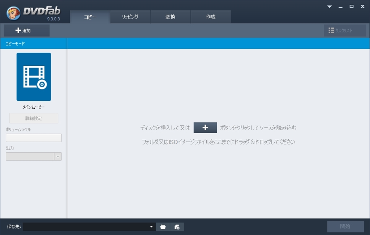The image size is (370, 235).
Task: Focus the ボリュームラベル input field
Action: tap(34, 138)
